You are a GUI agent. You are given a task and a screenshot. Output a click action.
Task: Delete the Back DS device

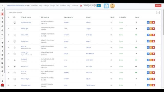tap(153, 48)
